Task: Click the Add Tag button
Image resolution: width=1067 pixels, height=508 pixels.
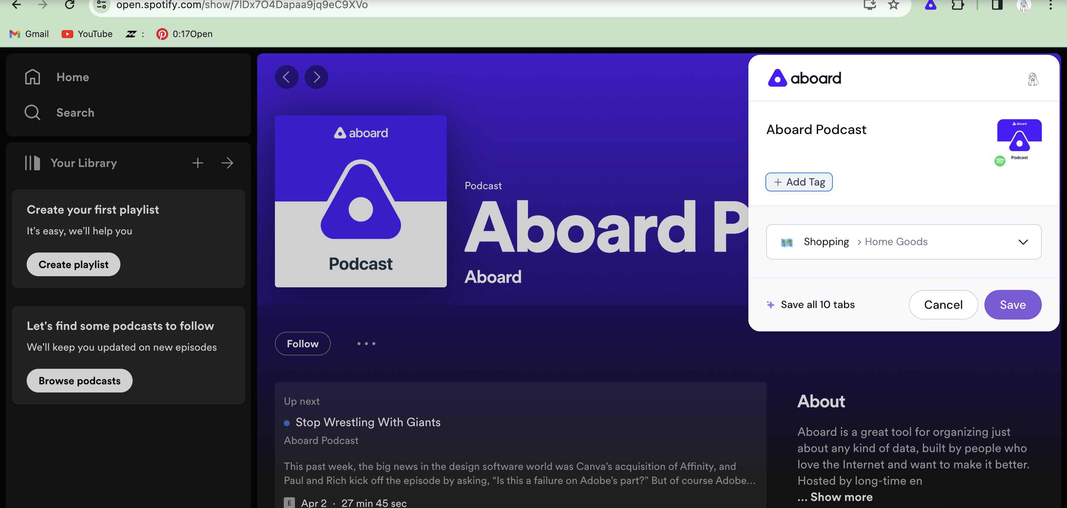Action: click(x=799, y=182)
